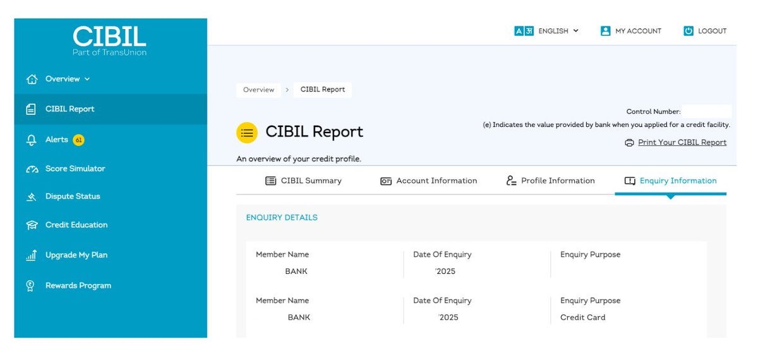Click the Profile Information person icon
Image resolution: width=758 pixels, height=363 pixels.
(x=512, y=181)
